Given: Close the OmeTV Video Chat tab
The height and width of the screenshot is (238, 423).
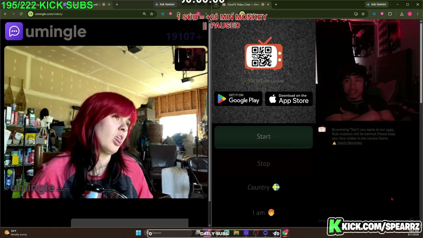Looking at the screenshot, I should (x=268, y=5).
